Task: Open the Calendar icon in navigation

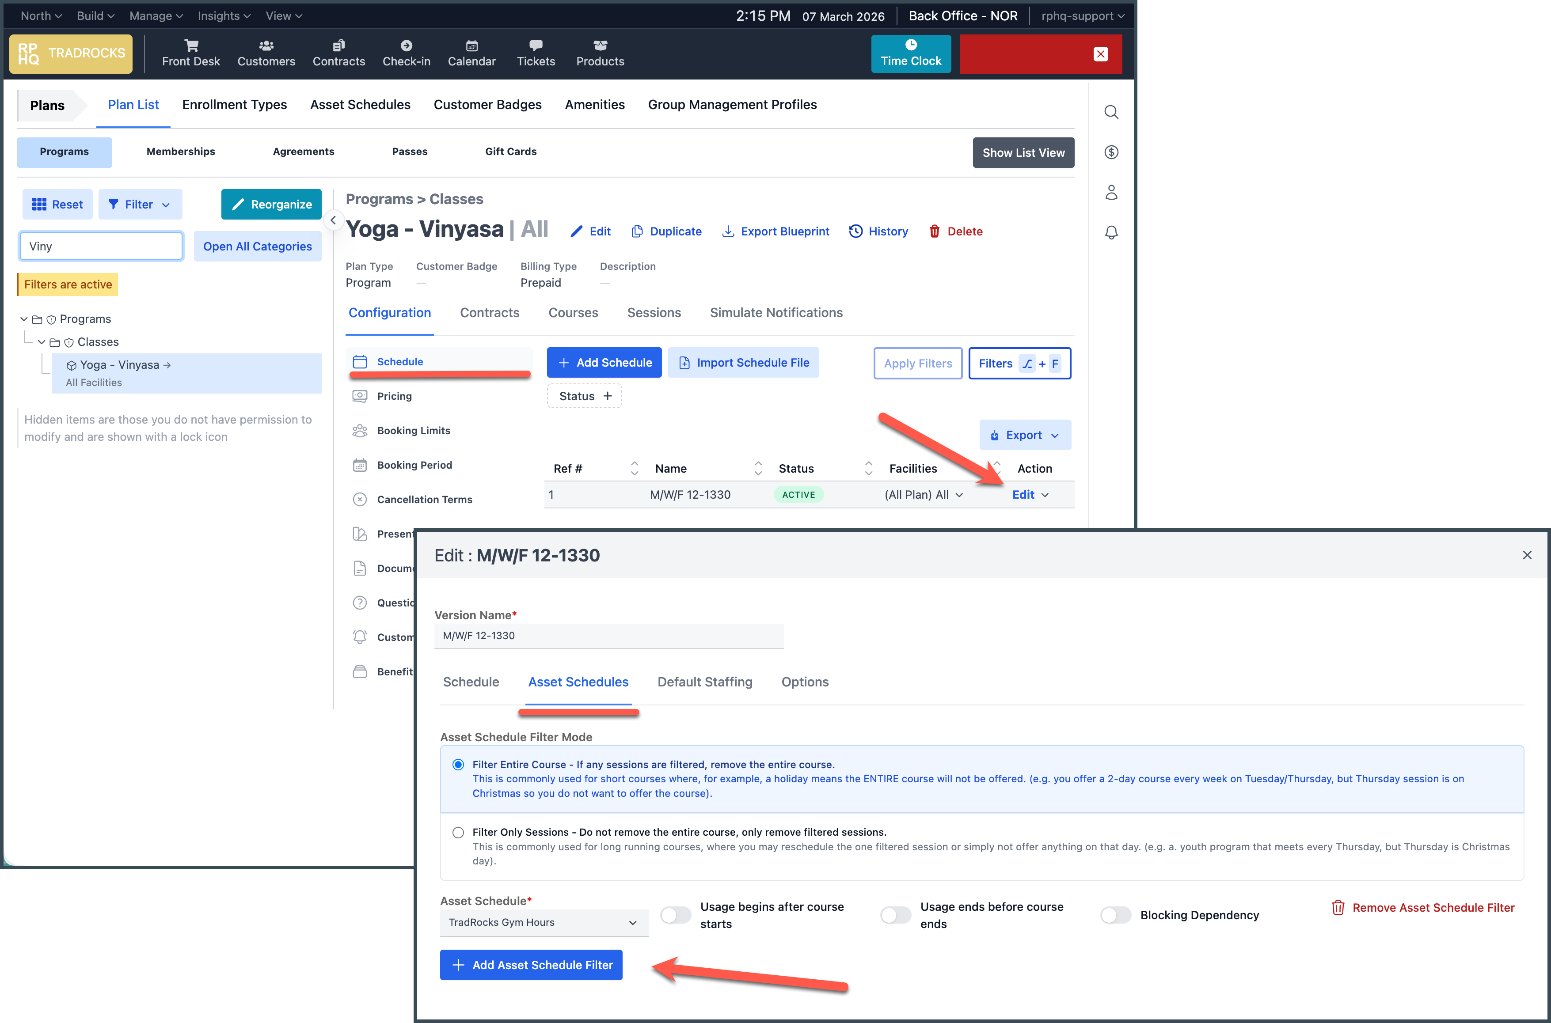Action: pyautogui.click(x=471, y=45)
